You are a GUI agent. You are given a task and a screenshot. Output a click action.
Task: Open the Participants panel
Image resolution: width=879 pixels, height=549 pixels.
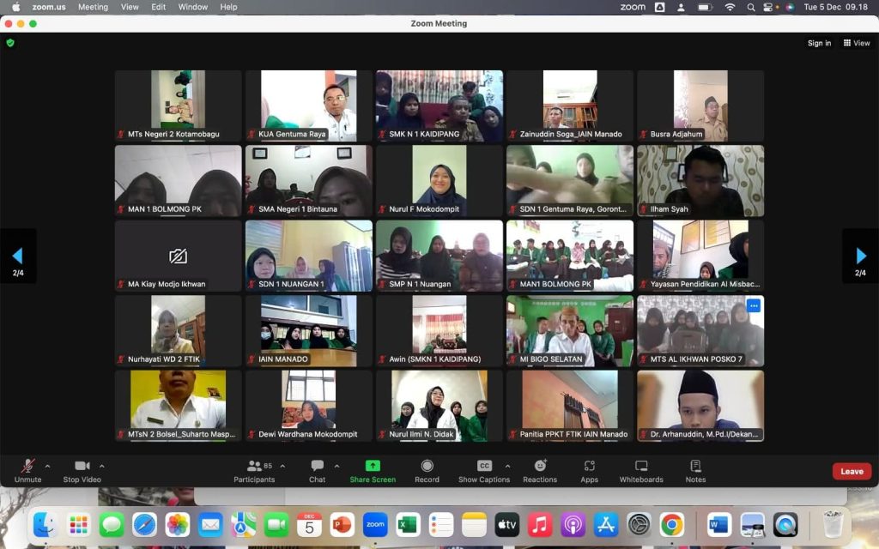click(254, 469)
